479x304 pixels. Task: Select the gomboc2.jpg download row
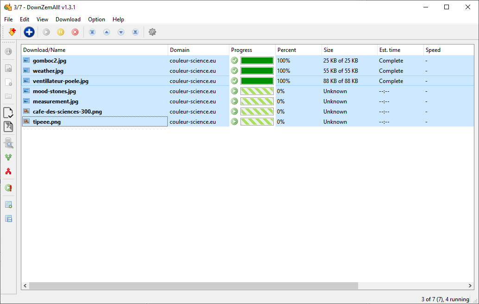248,61
